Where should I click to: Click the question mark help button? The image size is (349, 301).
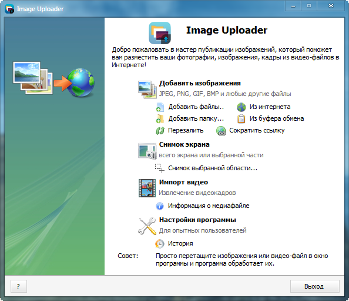coord(19,286)
